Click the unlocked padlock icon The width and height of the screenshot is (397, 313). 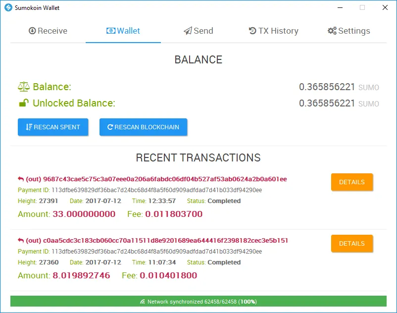coord(24,103)
